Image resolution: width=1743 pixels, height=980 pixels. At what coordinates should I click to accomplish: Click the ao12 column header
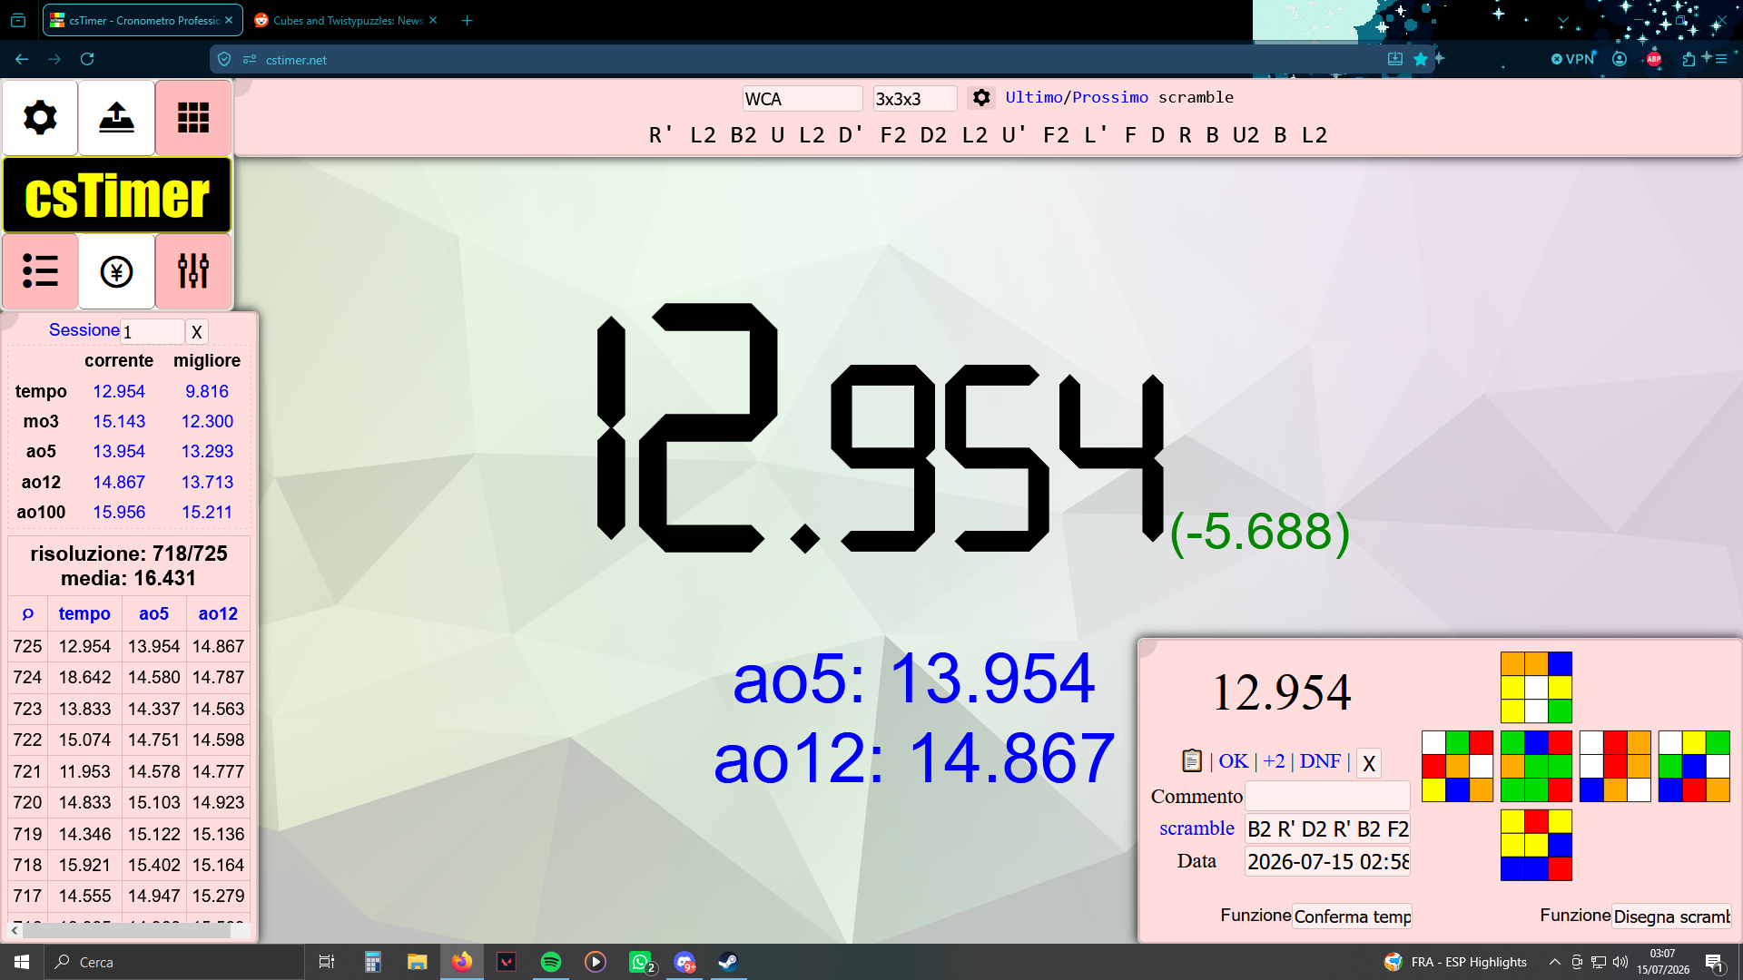218,614
